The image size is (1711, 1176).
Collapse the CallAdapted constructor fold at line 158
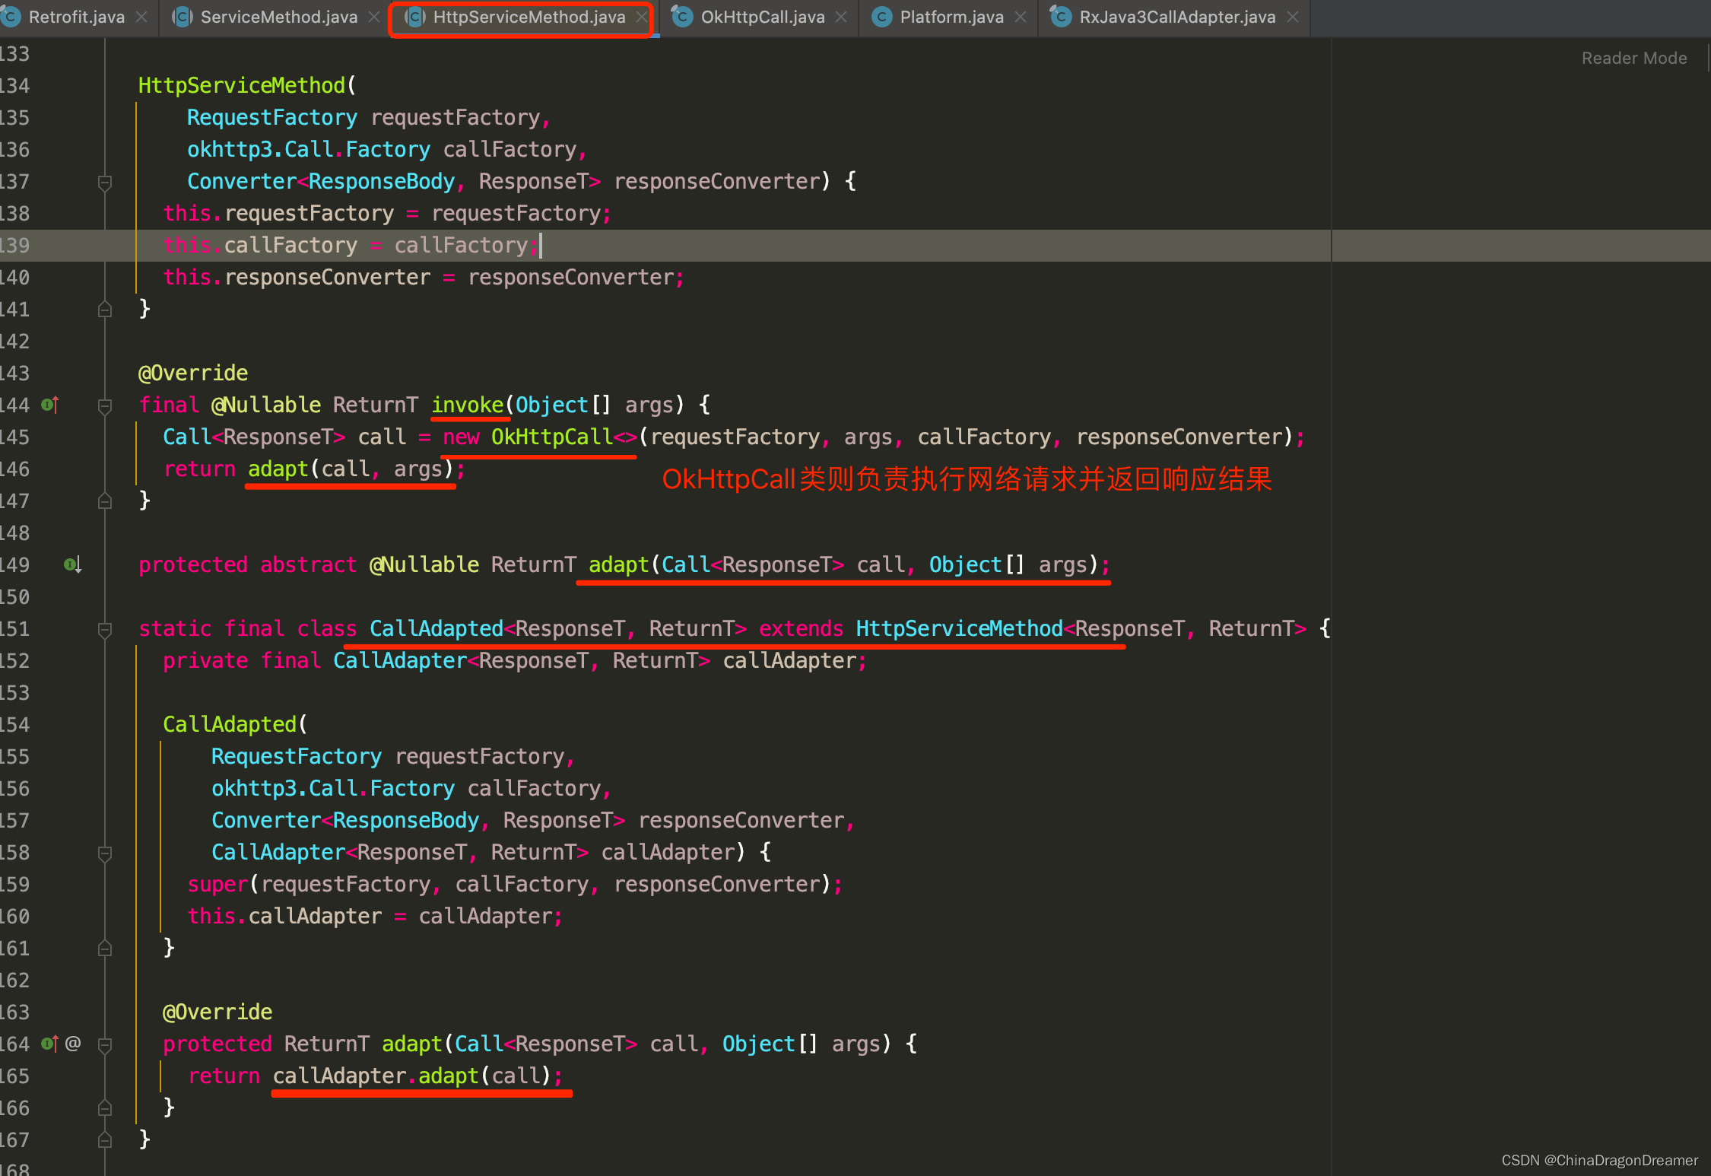click(105, 853)
